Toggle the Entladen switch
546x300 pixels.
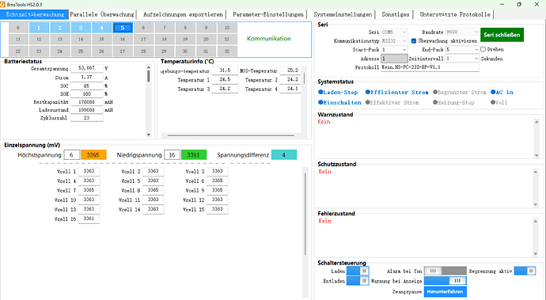(358, 281)
